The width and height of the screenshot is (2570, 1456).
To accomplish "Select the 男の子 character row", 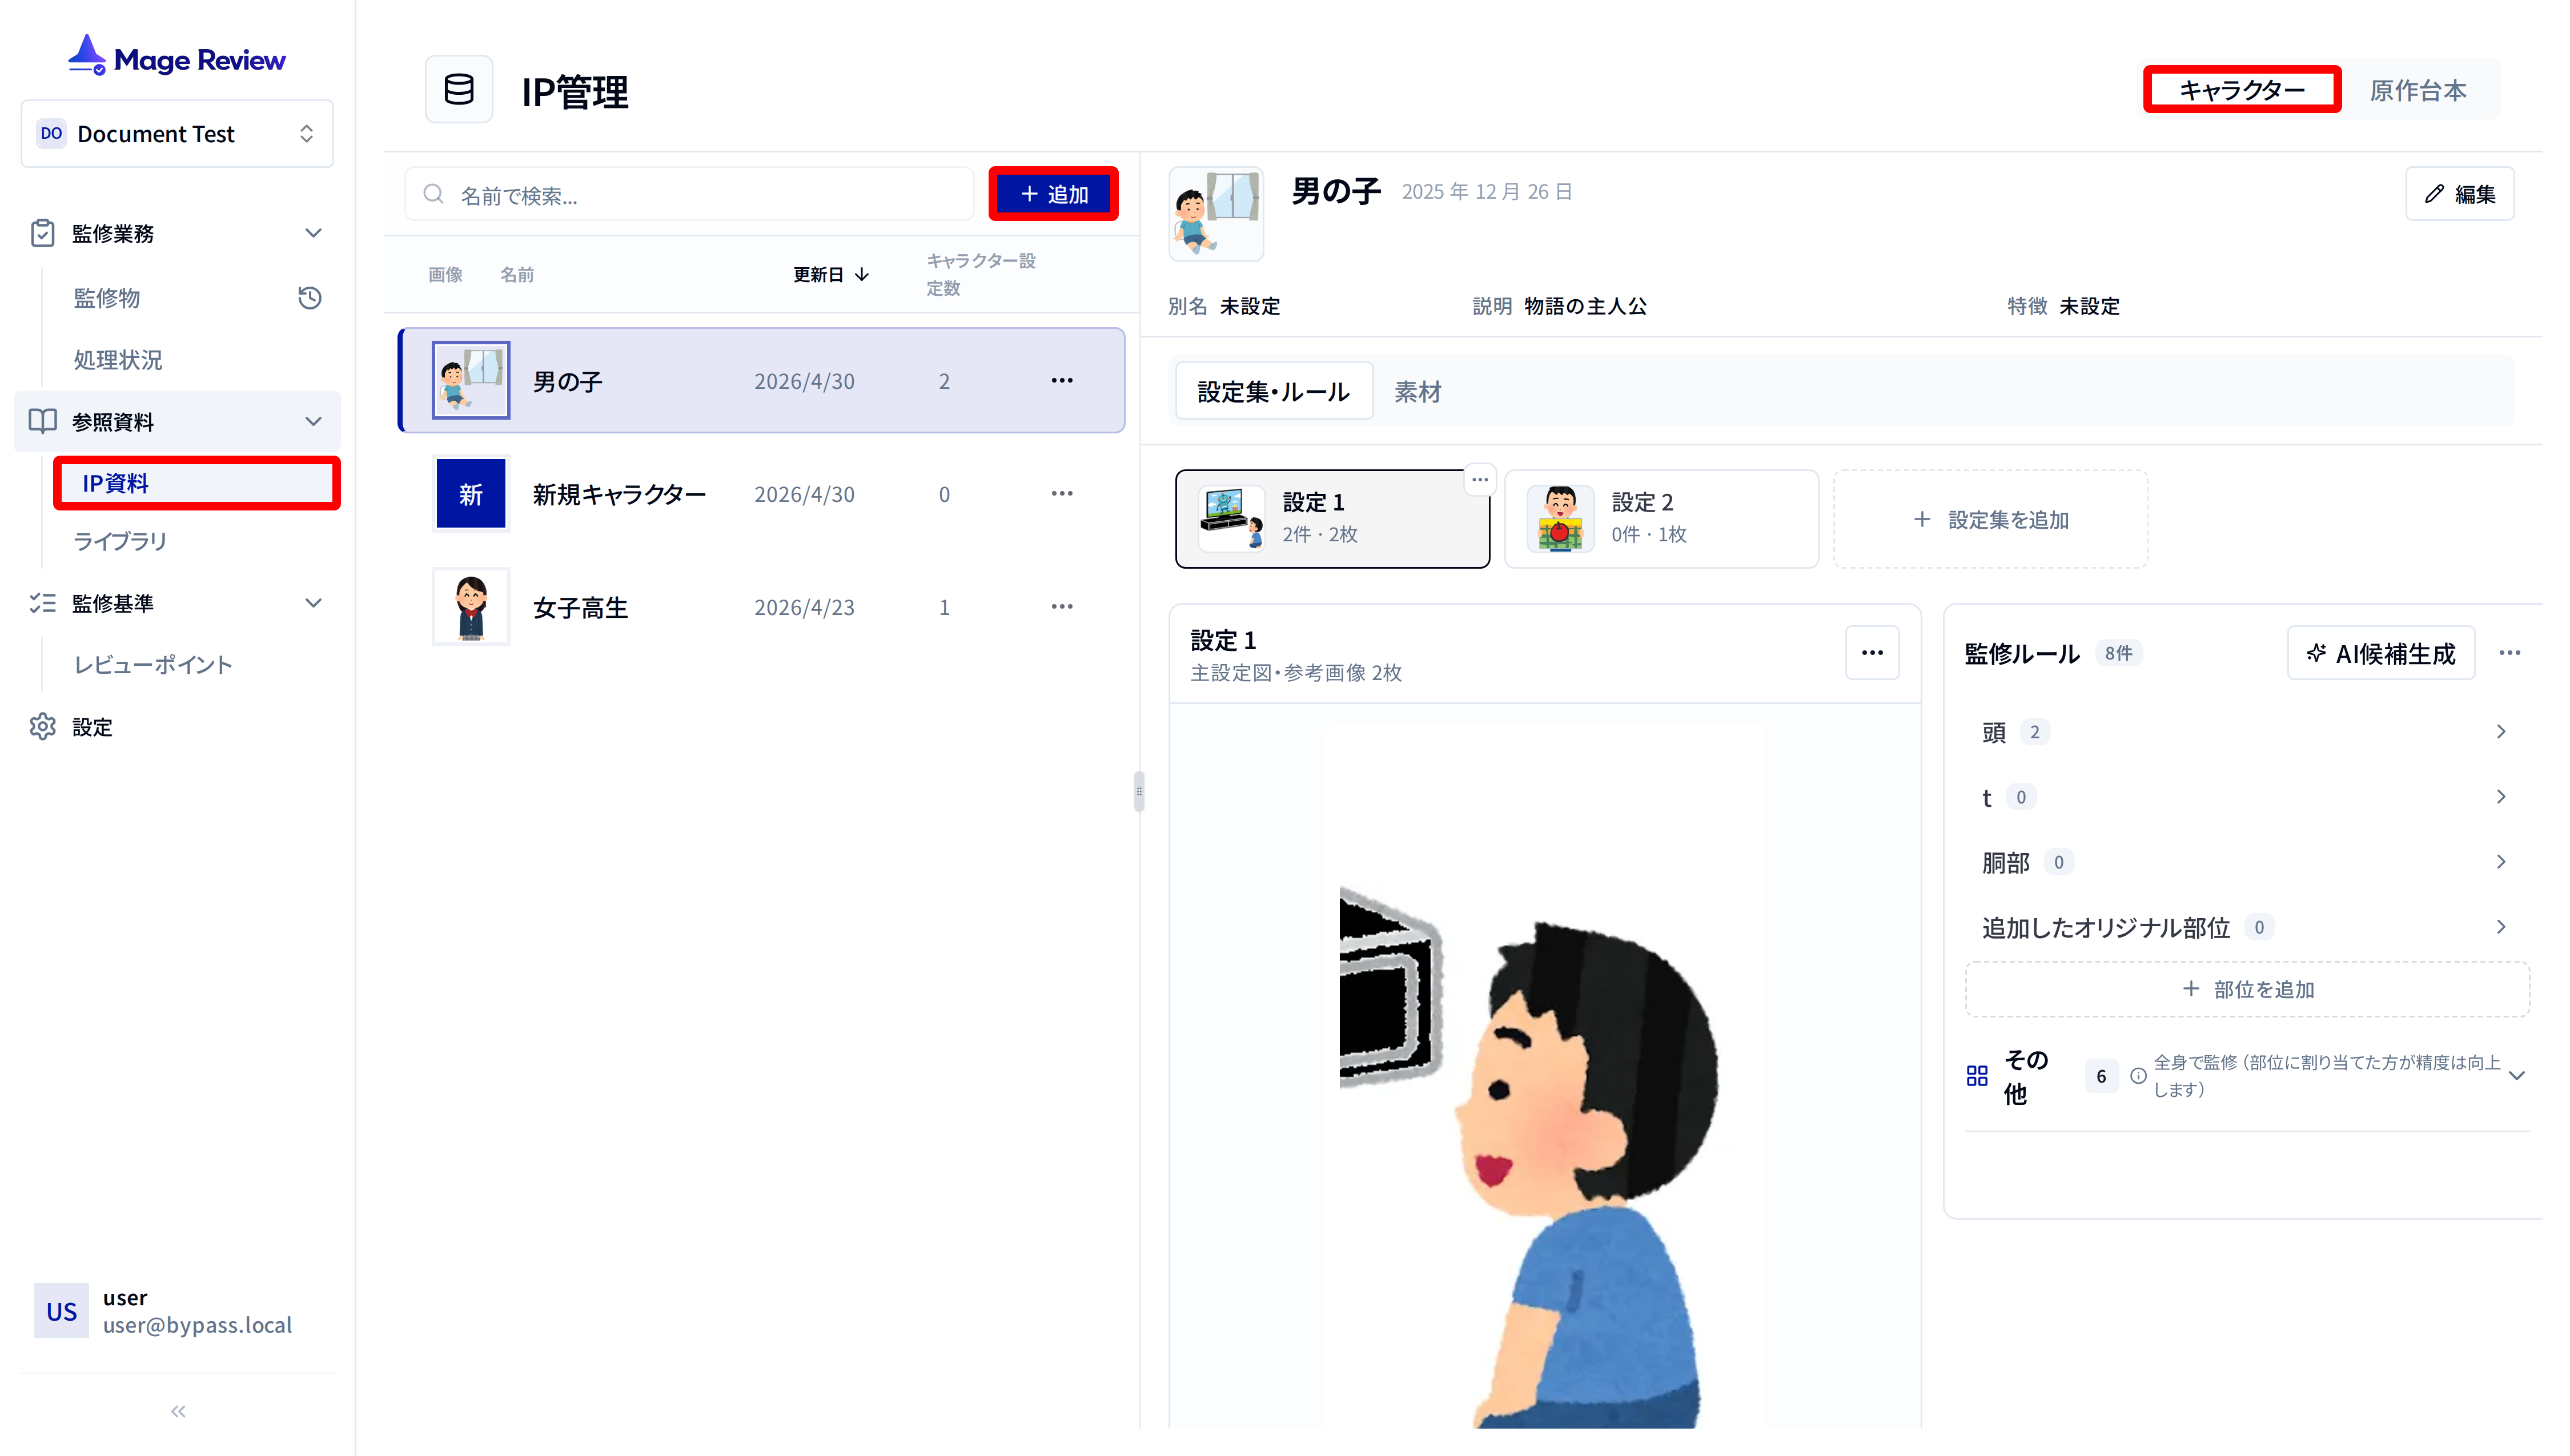I will click(x=762, y=381).
